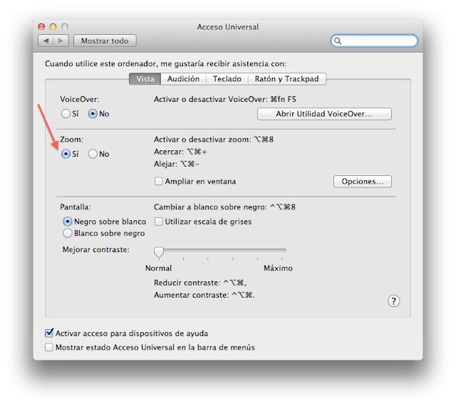
Task: Go forward with the right arrow button
Action: coord(61,41)
